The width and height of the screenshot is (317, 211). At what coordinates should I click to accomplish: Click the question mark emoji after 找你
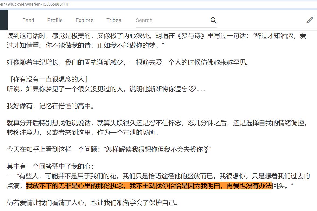pyautogui.click(x=206, y=149)
